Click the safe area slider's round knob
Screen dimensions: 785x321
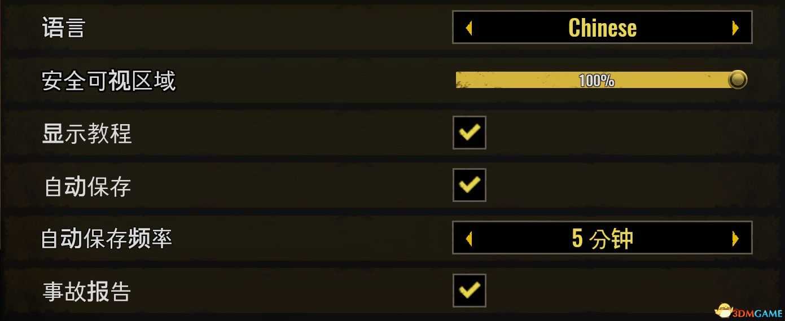click(737, 80)
